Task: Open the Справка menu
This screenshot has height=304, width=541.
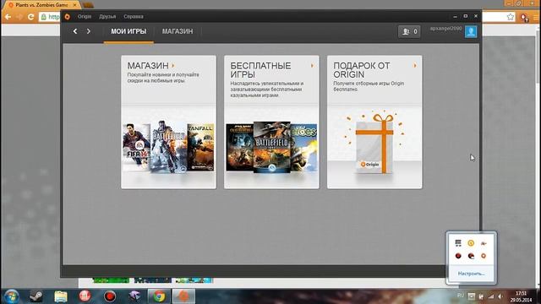Action: pos(134,17)
